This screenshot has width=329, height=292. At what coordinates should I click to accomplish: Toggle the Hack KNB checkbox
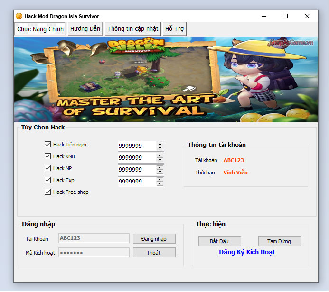tap(47, 156)
